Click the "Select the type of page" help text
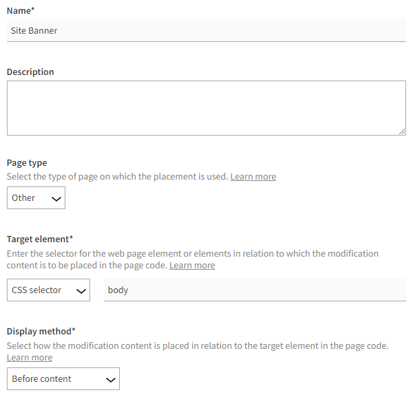This screenshot has height=397, width=413. pyautogui.click(x=117, y=177)
